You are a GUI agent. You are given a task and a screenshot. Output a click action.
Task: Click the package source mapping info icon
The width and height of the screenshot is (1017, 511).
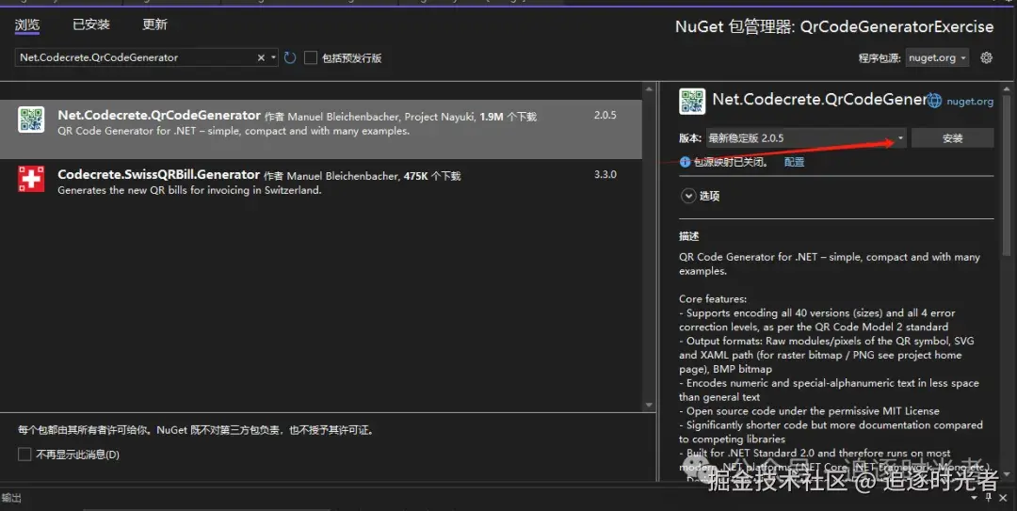tap(685, 162)
